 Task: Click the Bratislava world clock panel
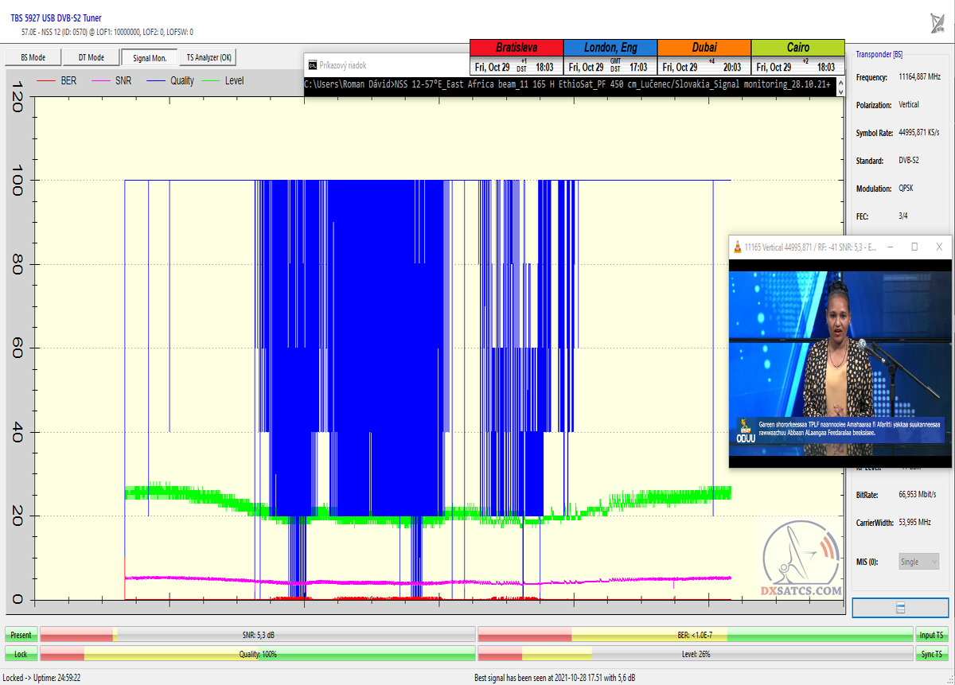point(516,57)
